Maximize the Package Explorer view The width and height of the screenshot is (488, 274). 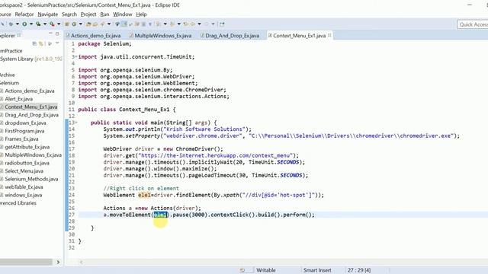click(57, 33)
